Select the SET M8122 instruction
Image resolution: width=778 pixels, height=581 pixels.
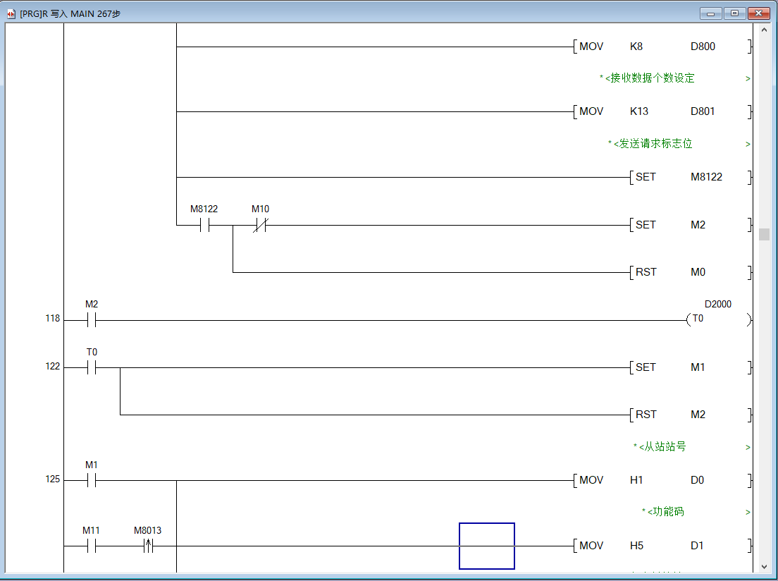click(x=689, y=177)
